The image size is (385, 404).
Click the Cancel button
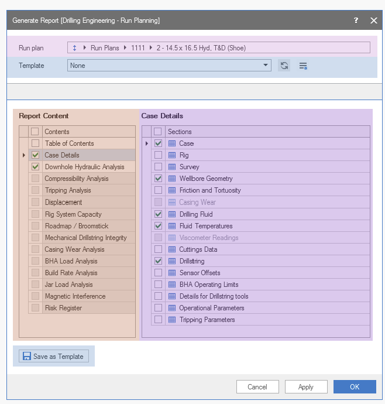(x=257, y=387)
